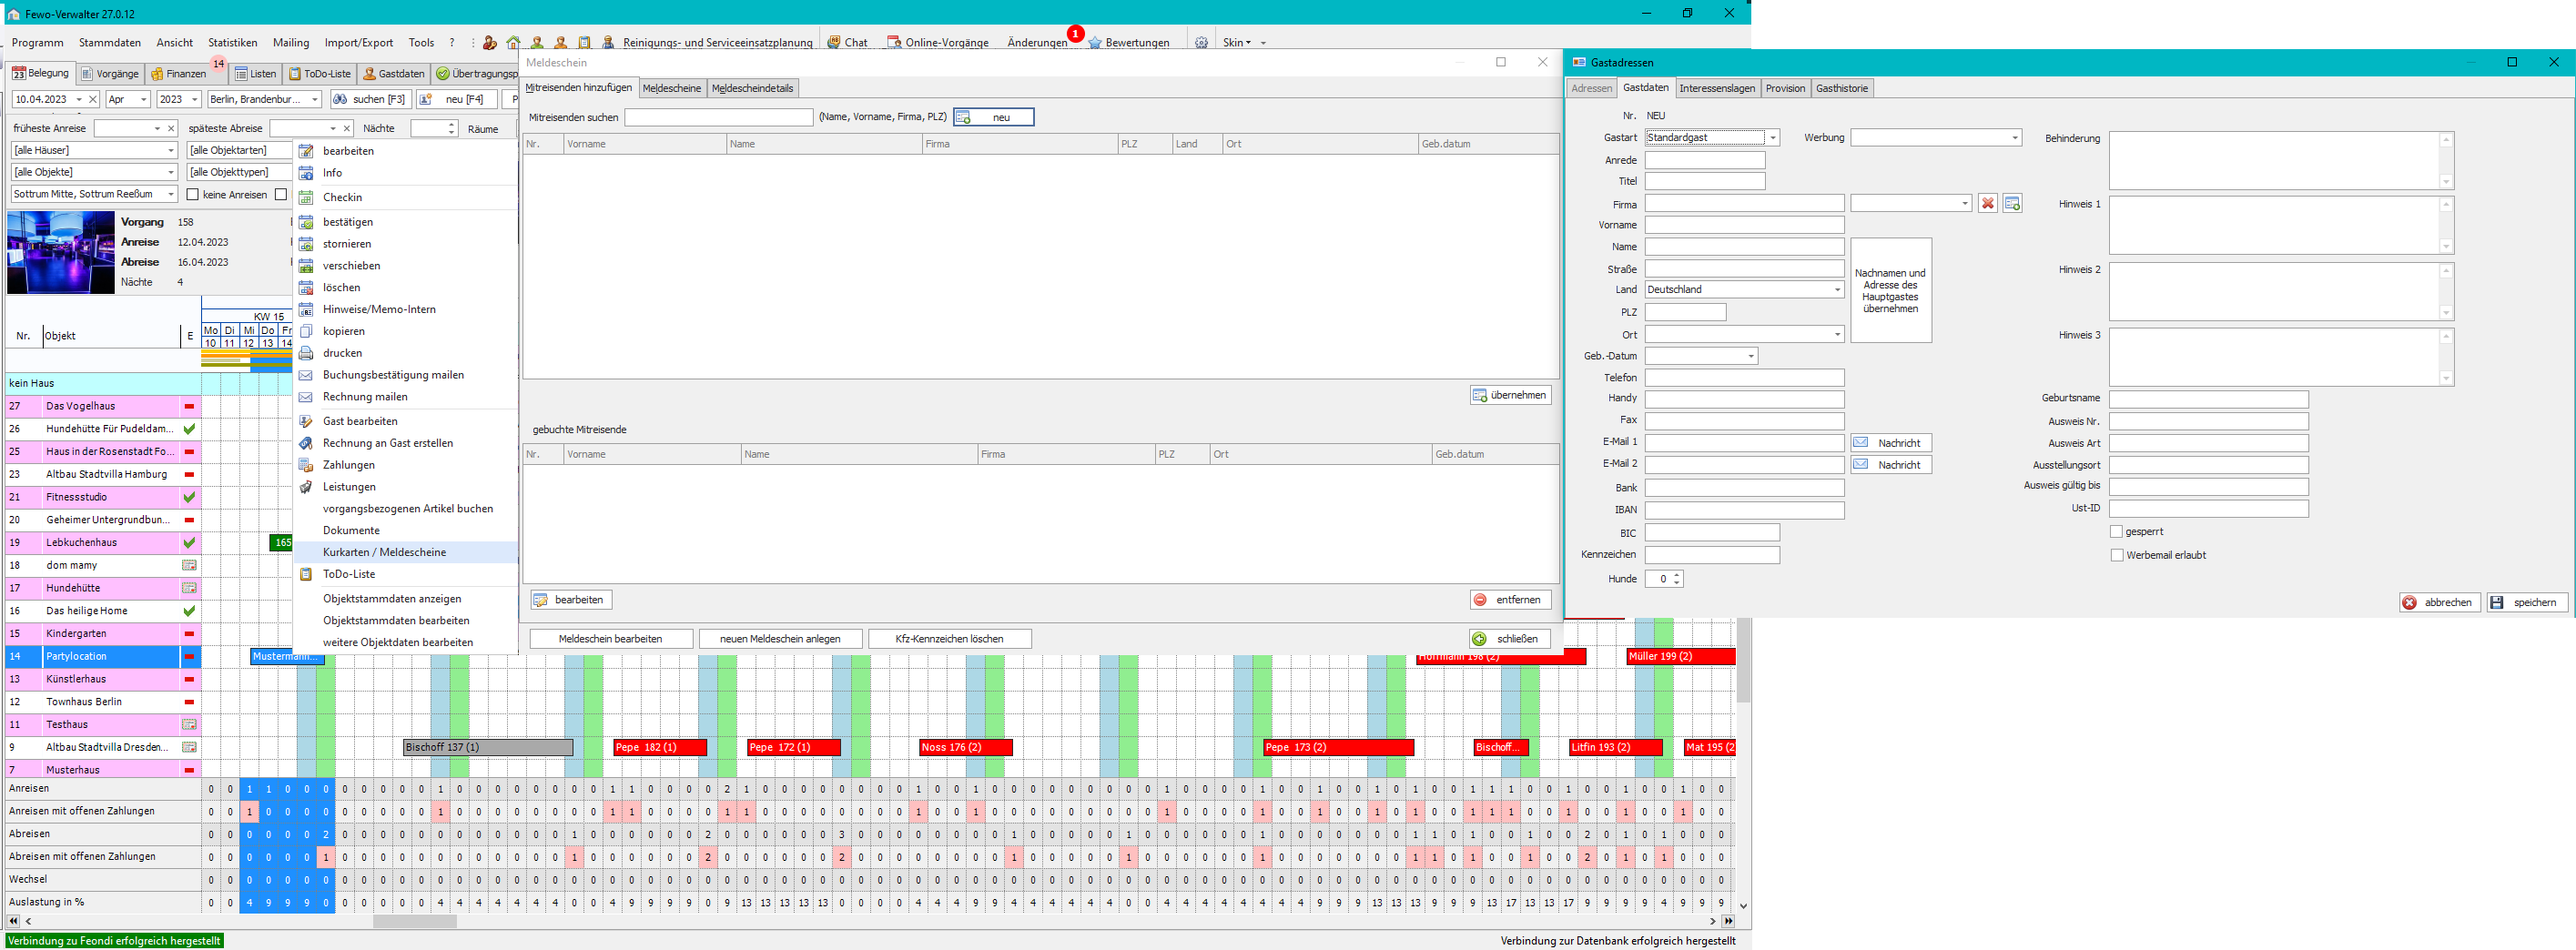
Task: Jump to end via bottom-right skip arrow
Action: (1728, 921)
